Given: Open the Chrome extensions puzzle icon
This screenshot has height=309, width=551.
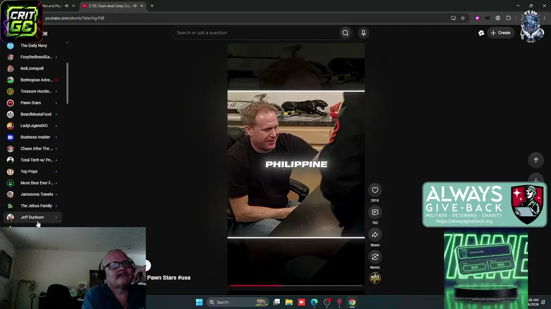Looking at the screenshot, I should coord(508,18).
